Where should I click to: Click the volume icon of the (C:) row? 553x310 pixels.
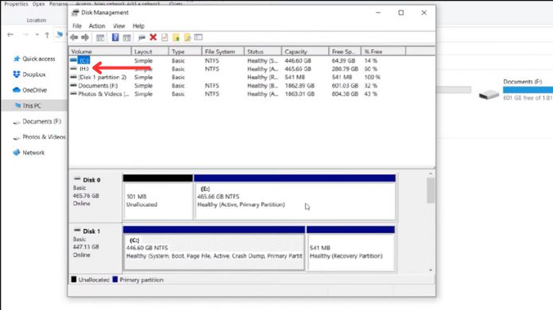[73, 60]
